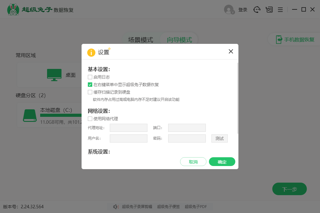
Task: Enable 缓存扫描记录到硬盘 checkbox
Action: [x=90, y=92]
